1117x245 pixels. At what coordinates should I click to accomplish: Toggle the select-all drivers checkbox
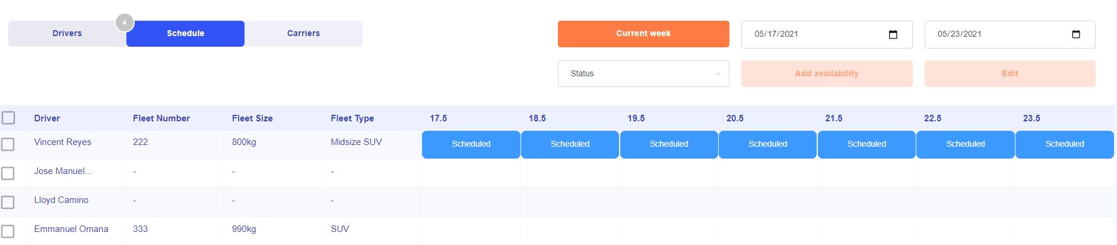pos(8,118)
